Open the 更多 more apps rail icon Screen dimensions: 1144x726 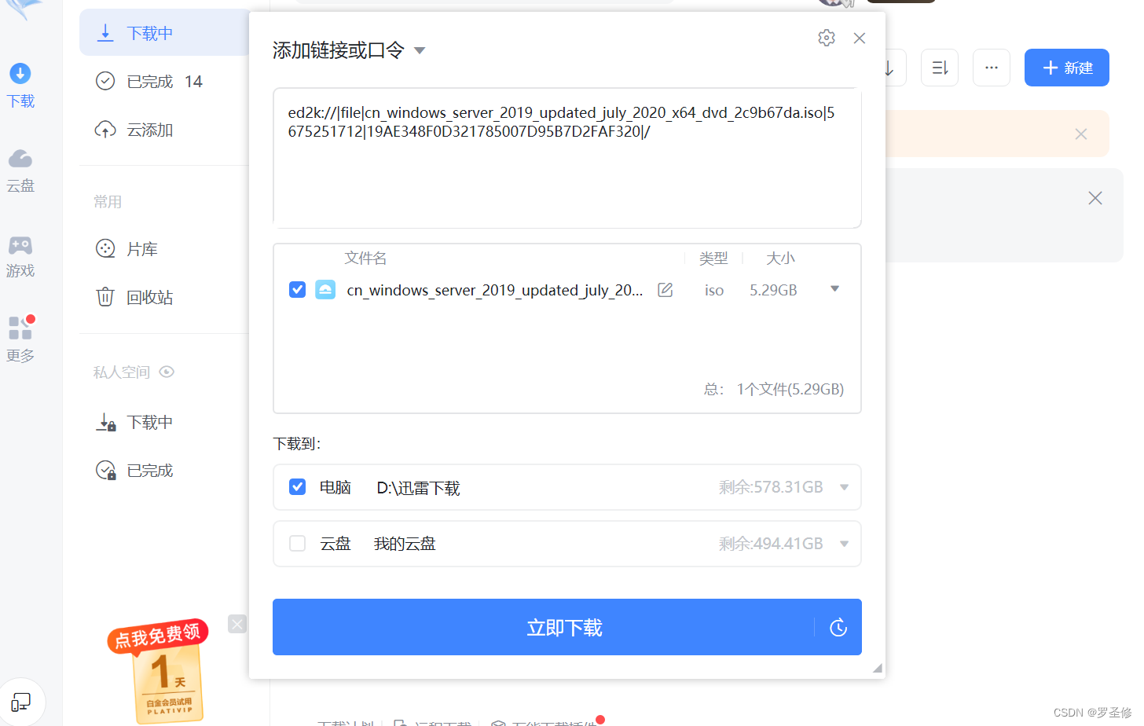click(x=20, y=339)
